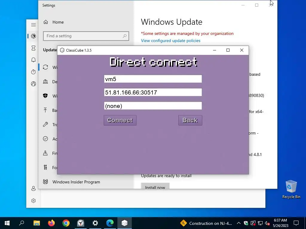Click the hourglass icon in rear window sidebar
306x229 pixels.
33,48
